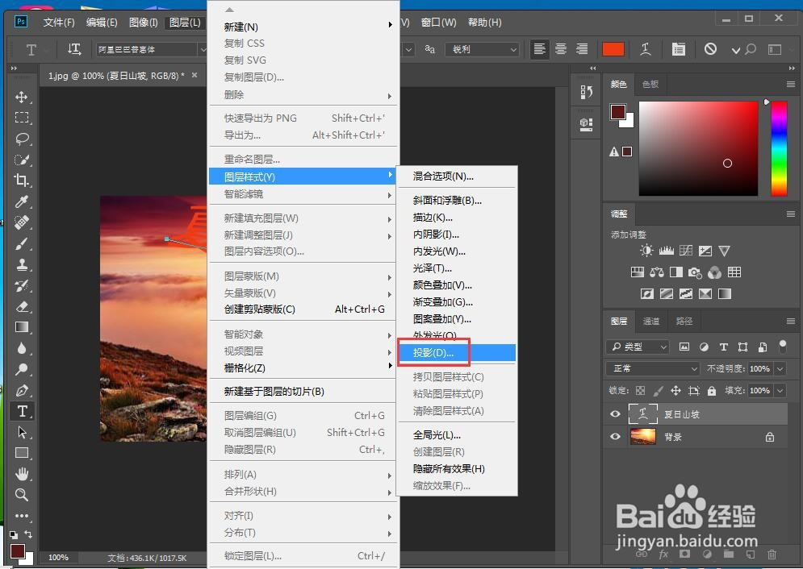
Task: Expand the 填充 fill dropdown arrow
Action: click(x=780, y=391)
